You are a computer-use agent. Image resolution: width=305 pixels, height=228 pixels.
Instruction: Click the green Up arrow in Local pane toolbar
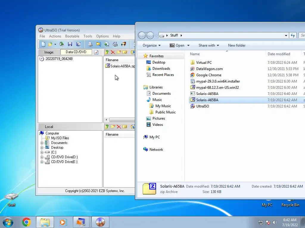pos(107,126)
